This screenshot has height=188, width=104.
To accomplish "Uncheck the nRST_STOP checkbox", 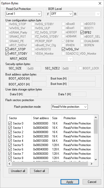I will [x=7, y=49].
